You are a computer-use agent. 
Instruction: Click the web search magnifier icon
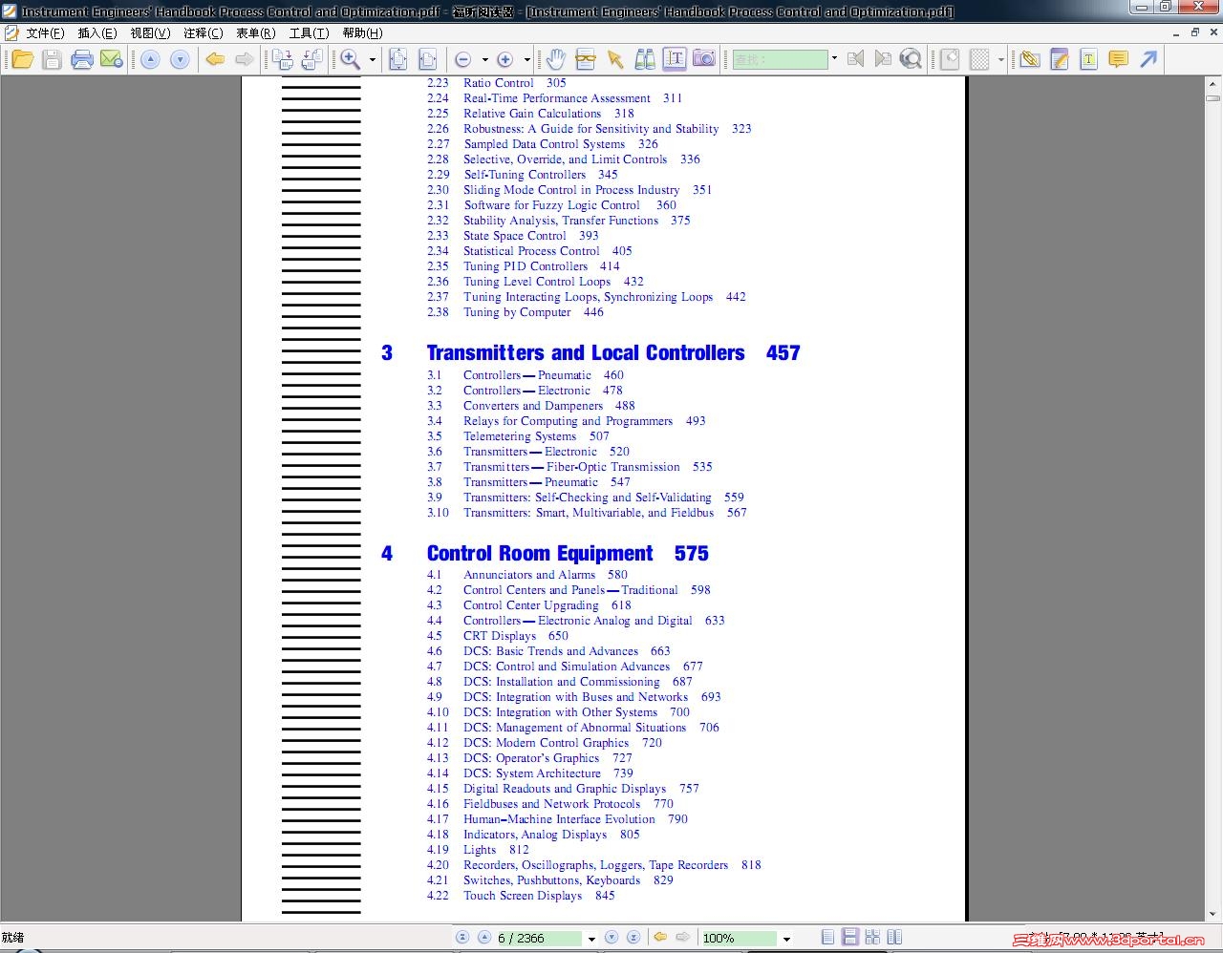point(912,59)
